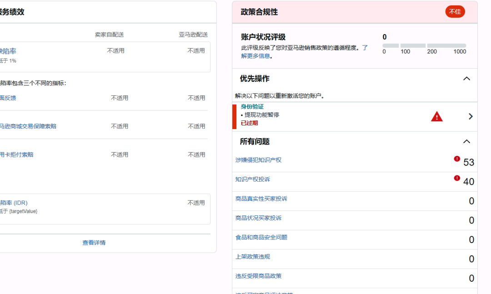
Task: Click the count 53 for 涉嫌侵犯知识产权
Action: click(x=468, y=162)
